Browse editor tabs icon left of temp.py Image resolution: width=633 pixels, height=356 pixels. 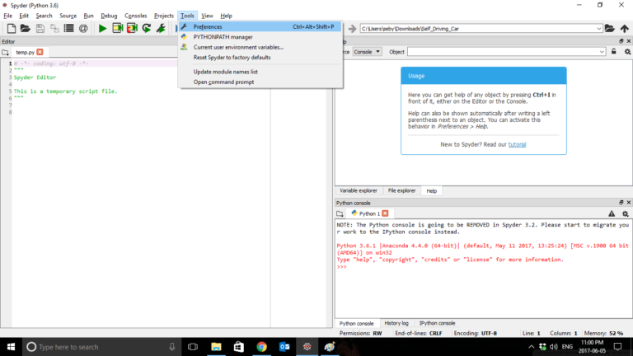(x=5, y=53)
